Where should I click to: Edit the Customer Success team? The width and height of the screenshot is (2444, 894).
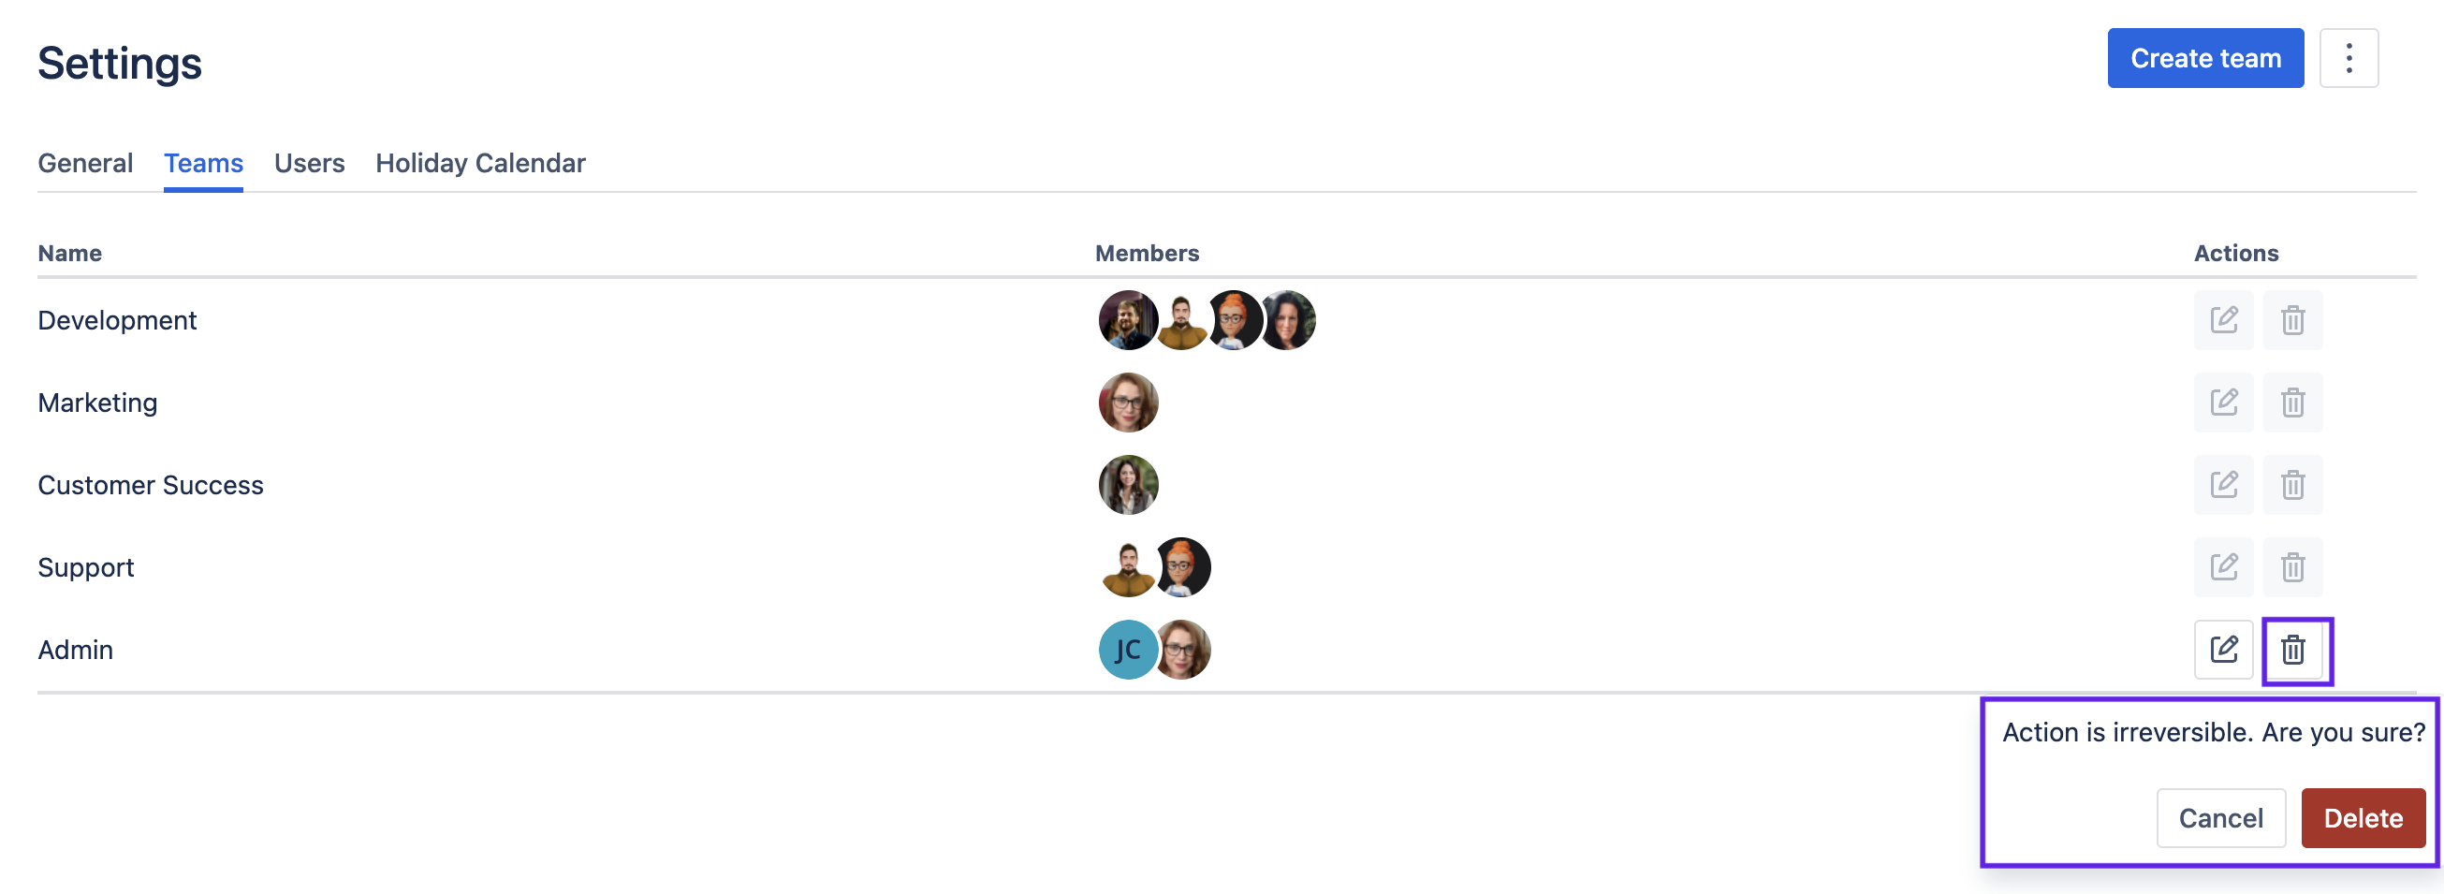[x=2223, y=485]
